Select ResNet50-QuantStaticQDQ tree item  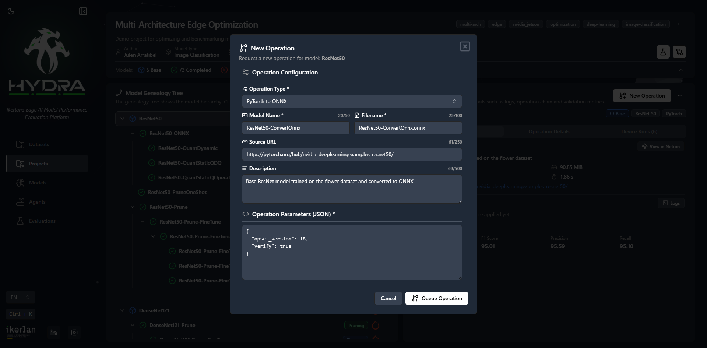click(190, 163)
